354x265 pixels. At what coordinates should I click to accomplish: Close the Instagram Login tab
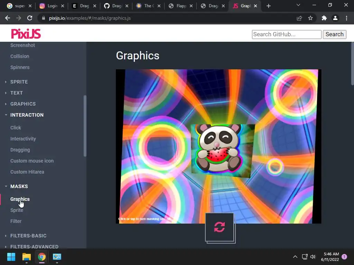click(63, 6)
